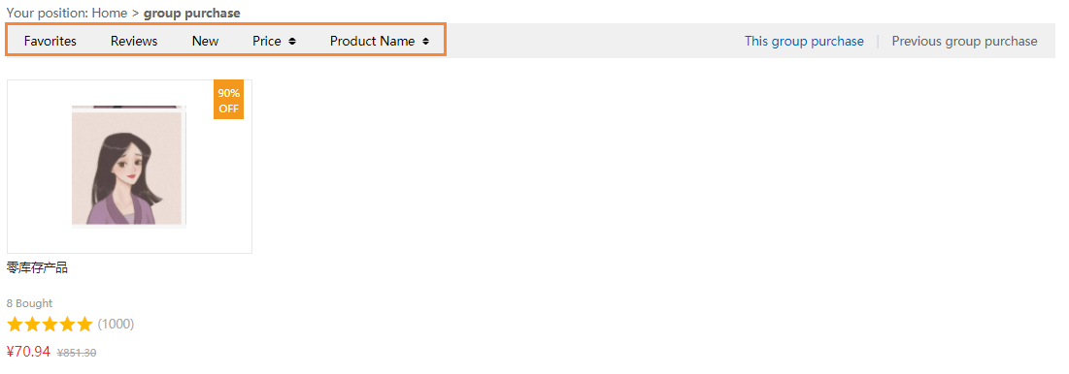
Task: Click the 8 Bought label
Action: coord(29,303)
